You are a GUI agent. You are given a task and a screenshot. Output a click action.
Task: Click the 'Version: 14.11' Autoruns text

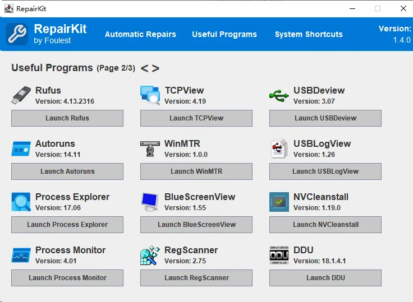58,155
